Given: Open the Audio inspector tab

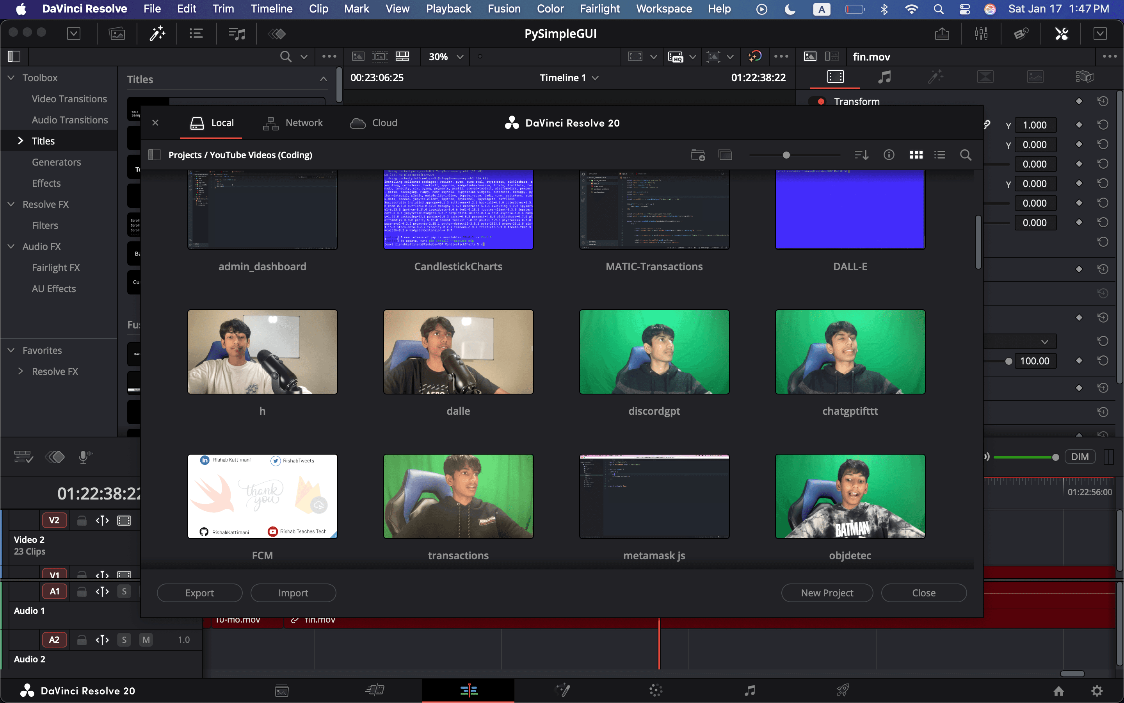Looking at the screenshot, I should pyautogui.click(x=884, y=77).
